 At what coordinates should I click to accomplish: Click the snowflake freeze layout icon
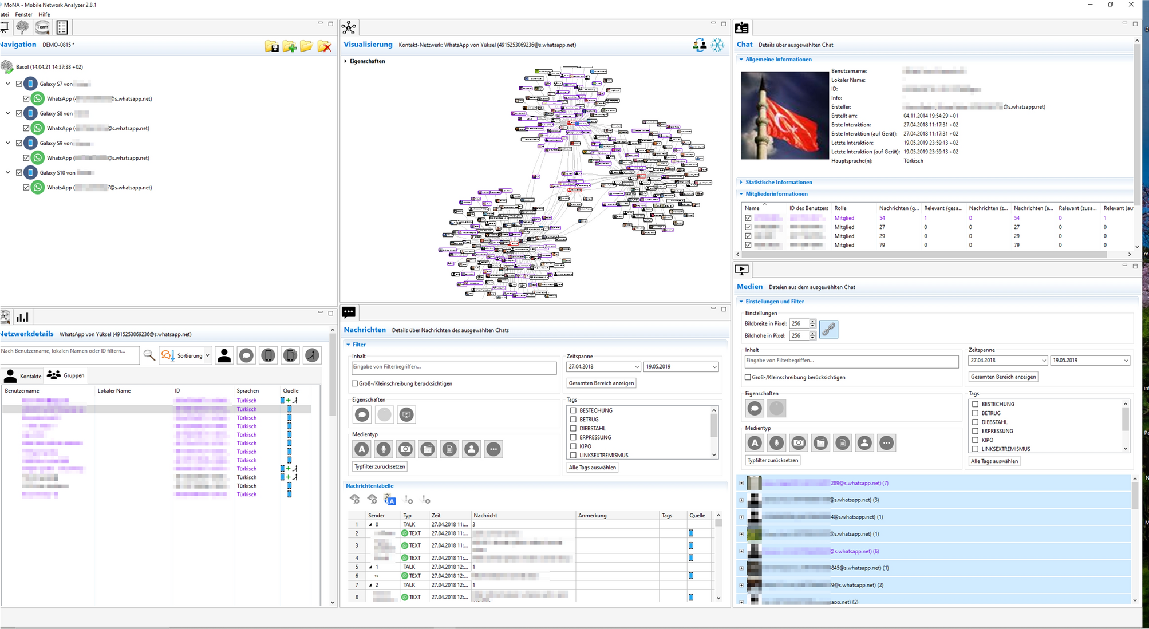pos(717,45)
